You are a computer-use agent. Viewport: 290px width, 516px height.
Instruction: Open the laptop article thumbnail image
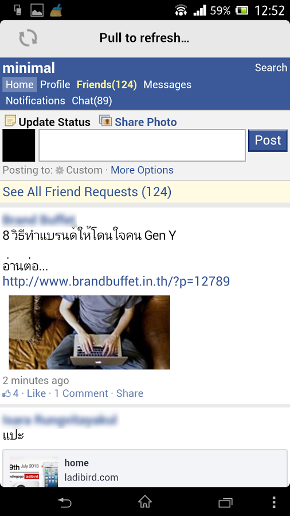pyautogui.click(x=89, y=333)
